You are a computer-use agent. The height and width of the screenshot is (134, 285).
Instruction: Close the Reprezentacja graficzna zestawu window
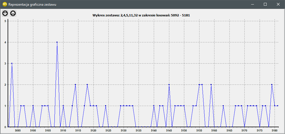point(278,4)
